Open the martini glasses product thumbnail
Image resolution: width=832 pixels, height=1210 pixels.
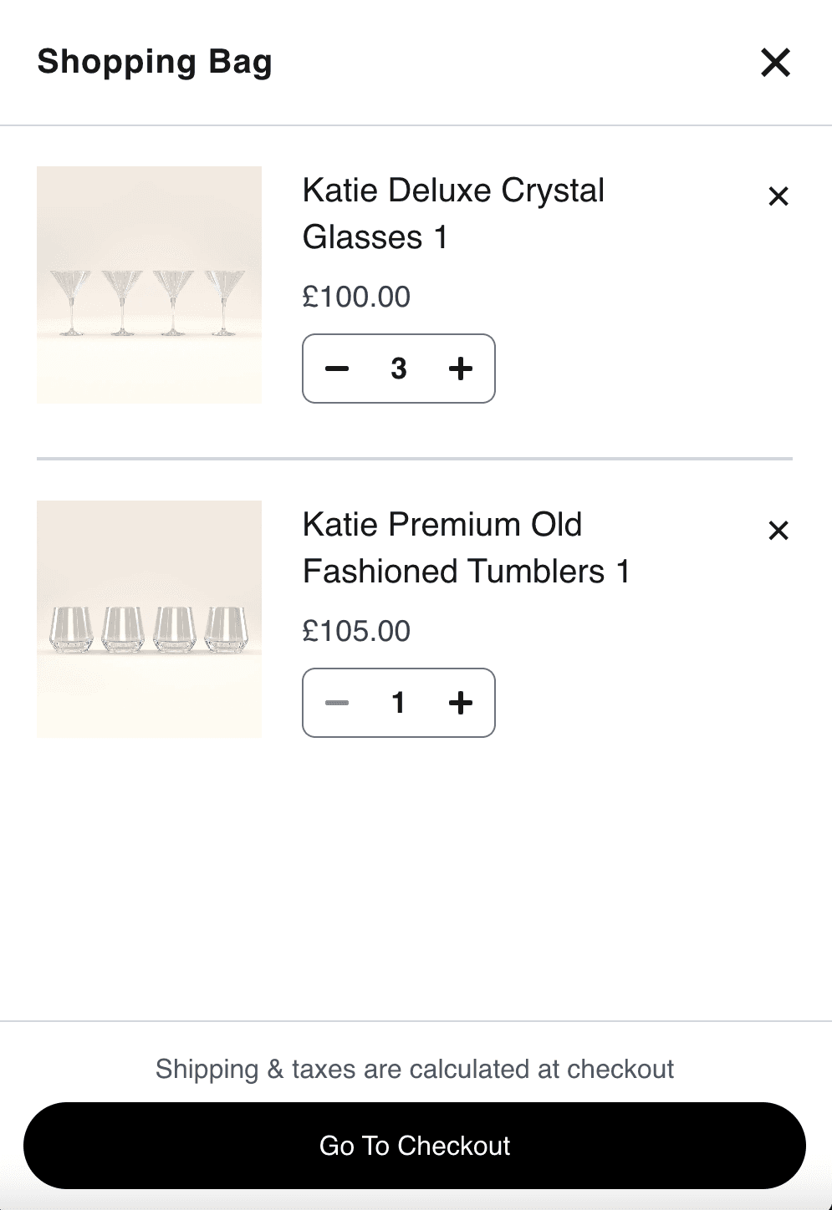click(149, 285)
